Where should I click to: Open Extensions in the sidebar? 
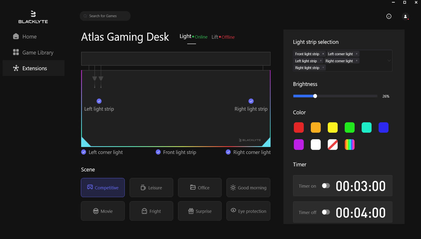point(33,68)
